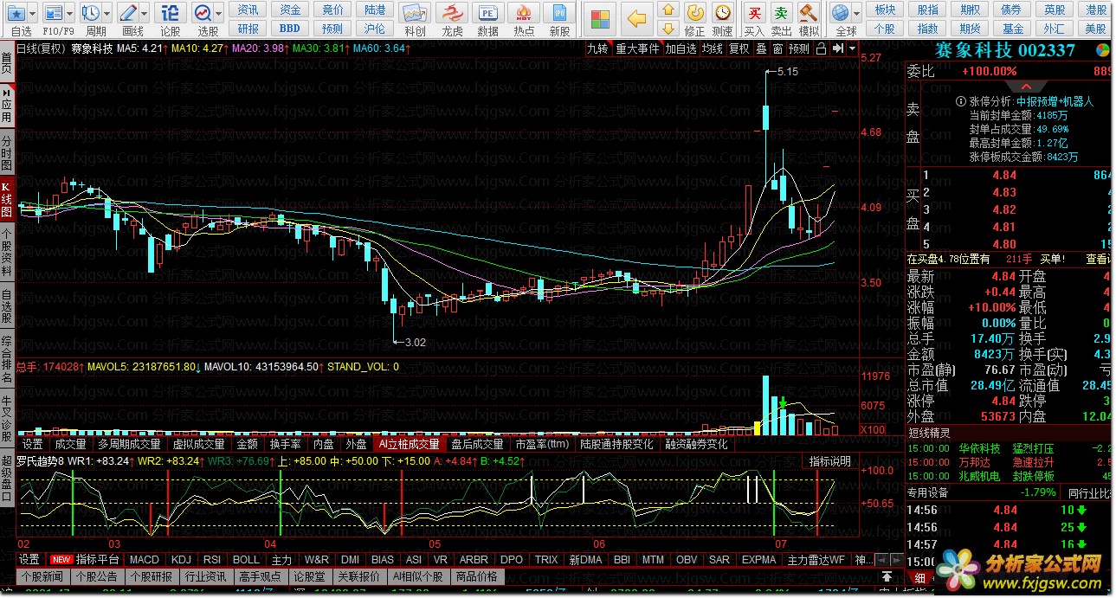Viewport: 1116px width, 598px height.
Task: Toggle 重大事件 major events display
Action: [637, 49]
